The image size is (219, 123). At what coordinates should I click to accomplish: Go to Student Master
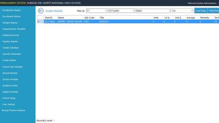click(10, 23)
